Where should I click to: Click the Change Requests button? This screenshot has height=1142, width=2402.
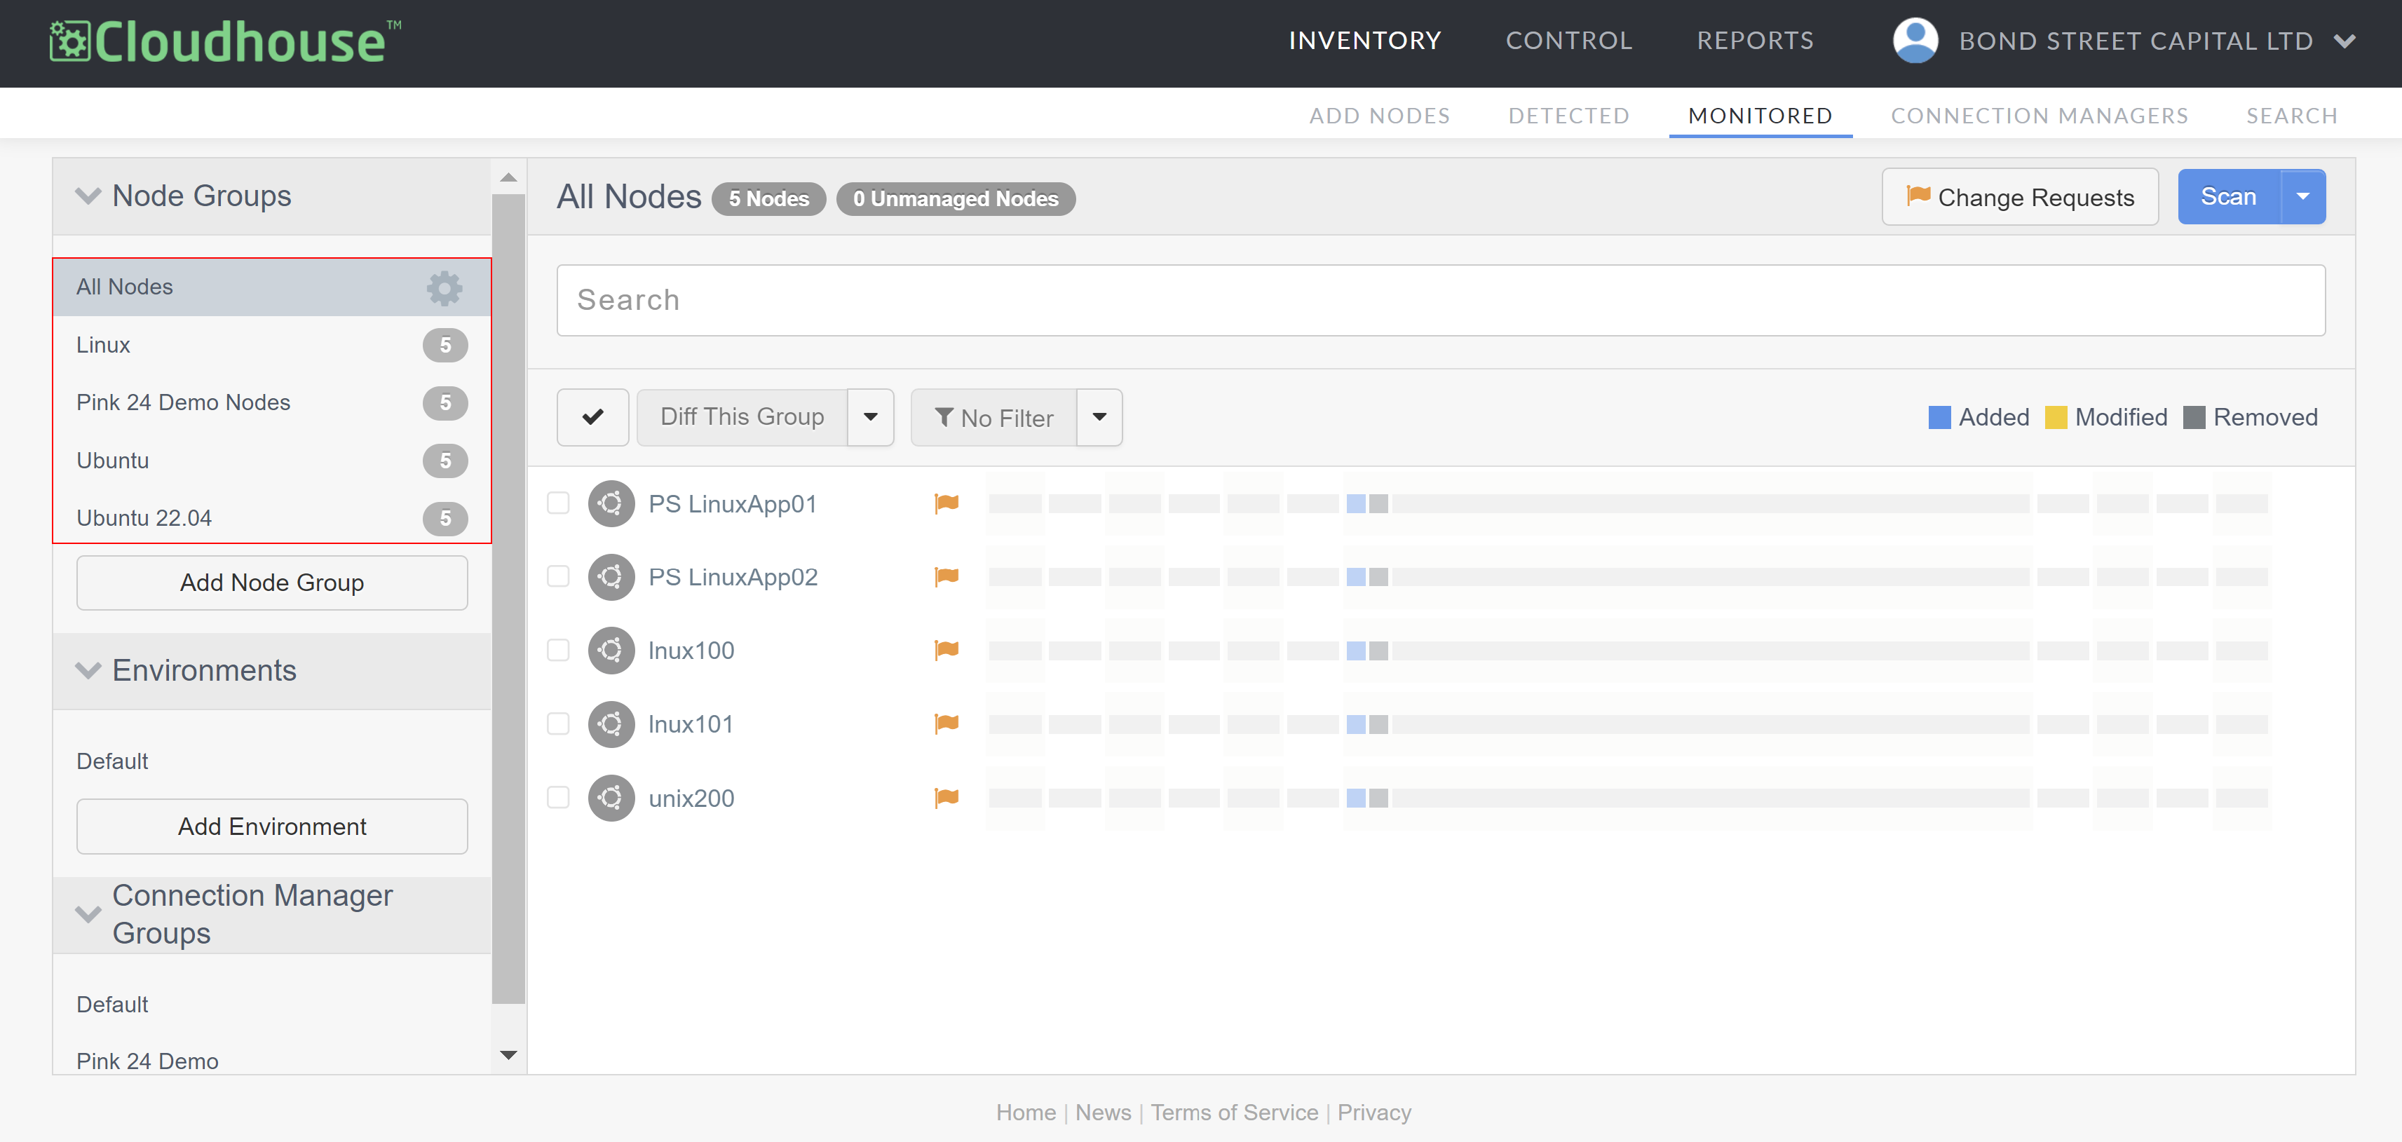2020,197
